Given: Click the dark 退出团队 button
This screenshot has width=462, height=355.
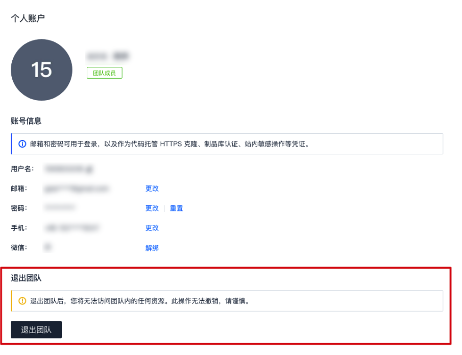Looking at the screenshot, I should point(36,329).
